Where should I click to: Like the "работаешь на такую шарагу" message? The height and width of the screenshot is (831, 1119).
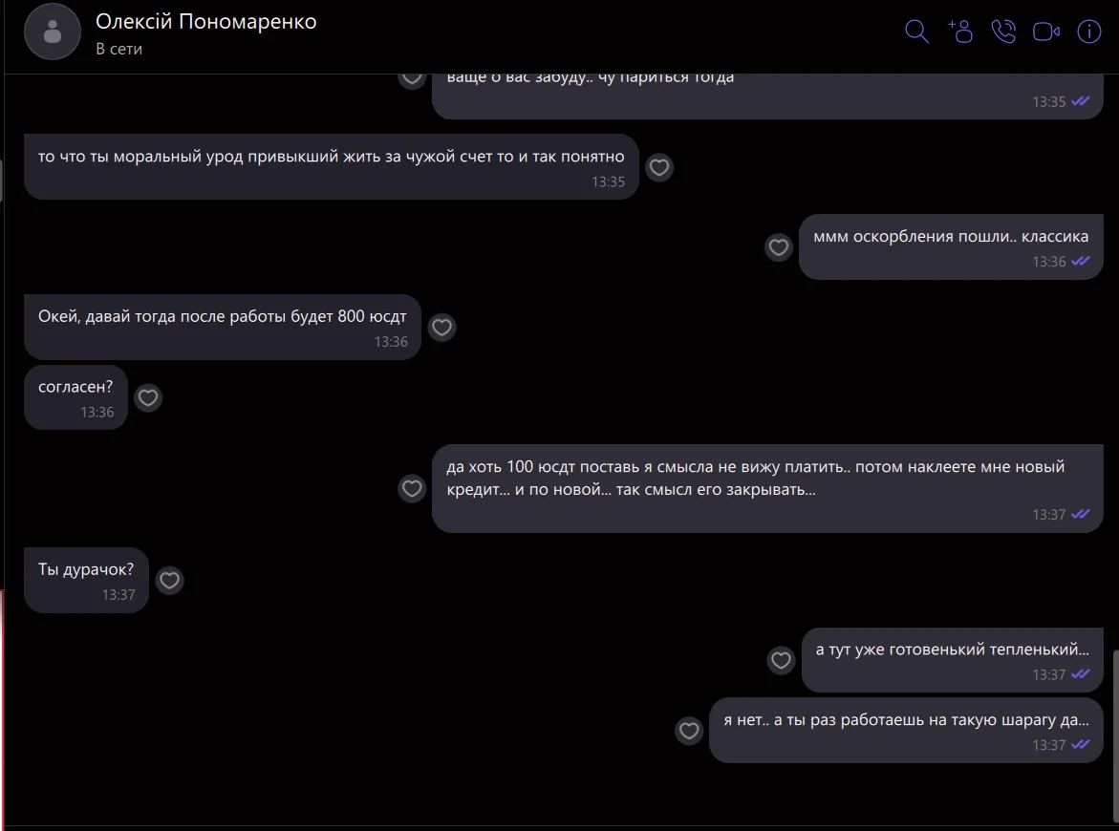click(689, 731)
